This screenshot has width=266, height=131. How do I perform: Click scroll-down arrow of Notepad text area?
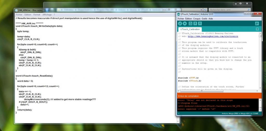point(178,121)
